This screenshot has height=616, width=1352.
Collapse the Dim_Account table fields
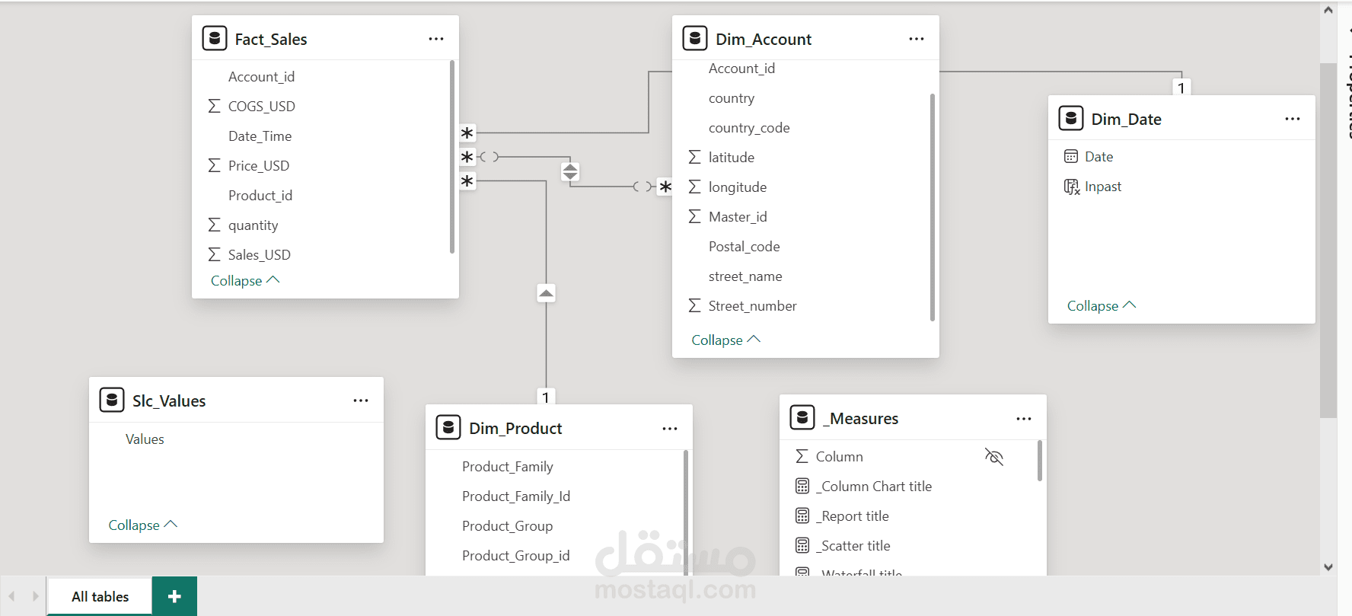click(x=725, y=340)
